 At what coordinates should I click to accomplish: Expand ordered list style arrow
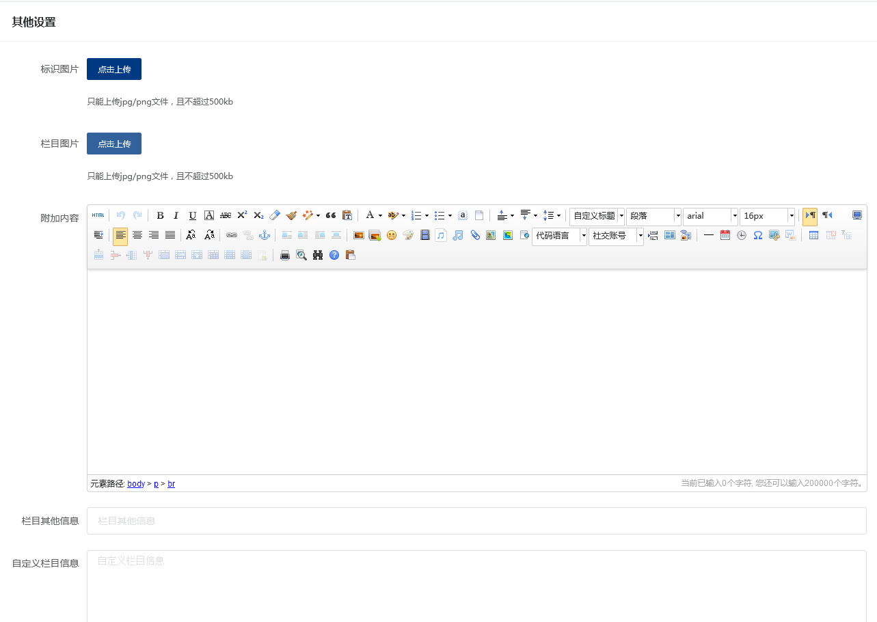(427, 215)
